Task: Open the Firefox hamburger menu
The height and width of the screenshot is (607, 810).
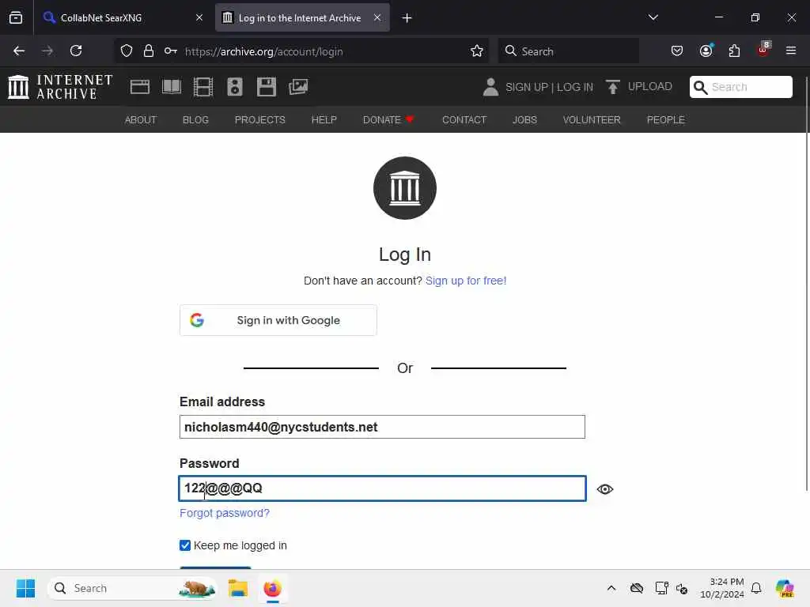Action: (791, 51)
